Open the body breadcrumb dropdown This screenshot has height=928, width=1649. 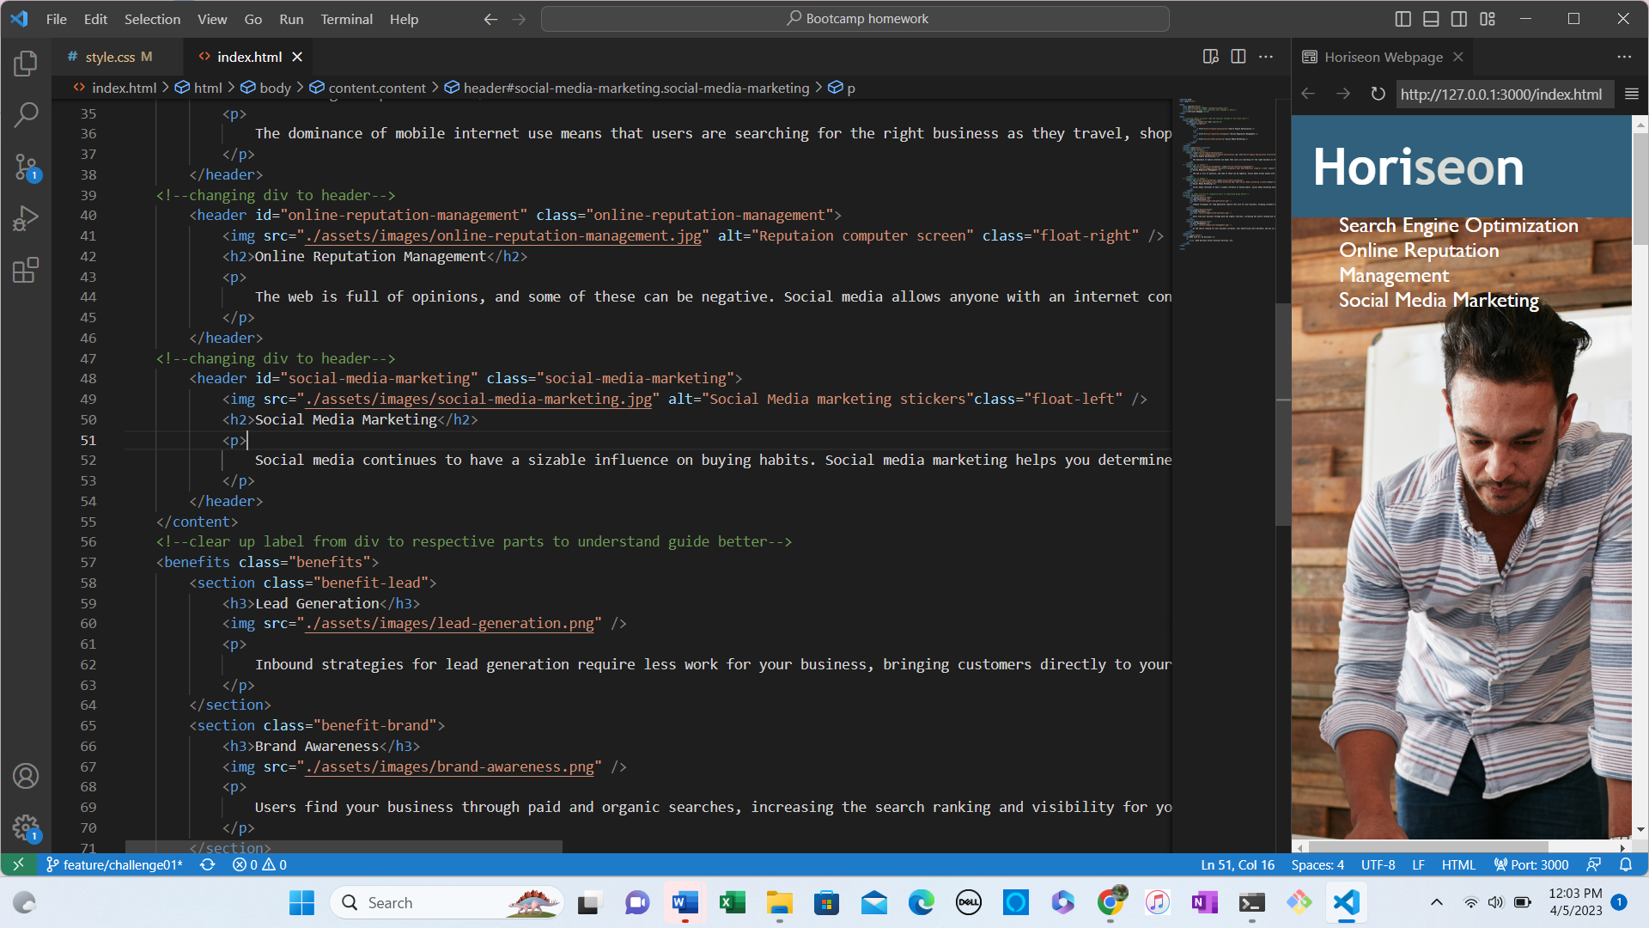click(275, 87)
